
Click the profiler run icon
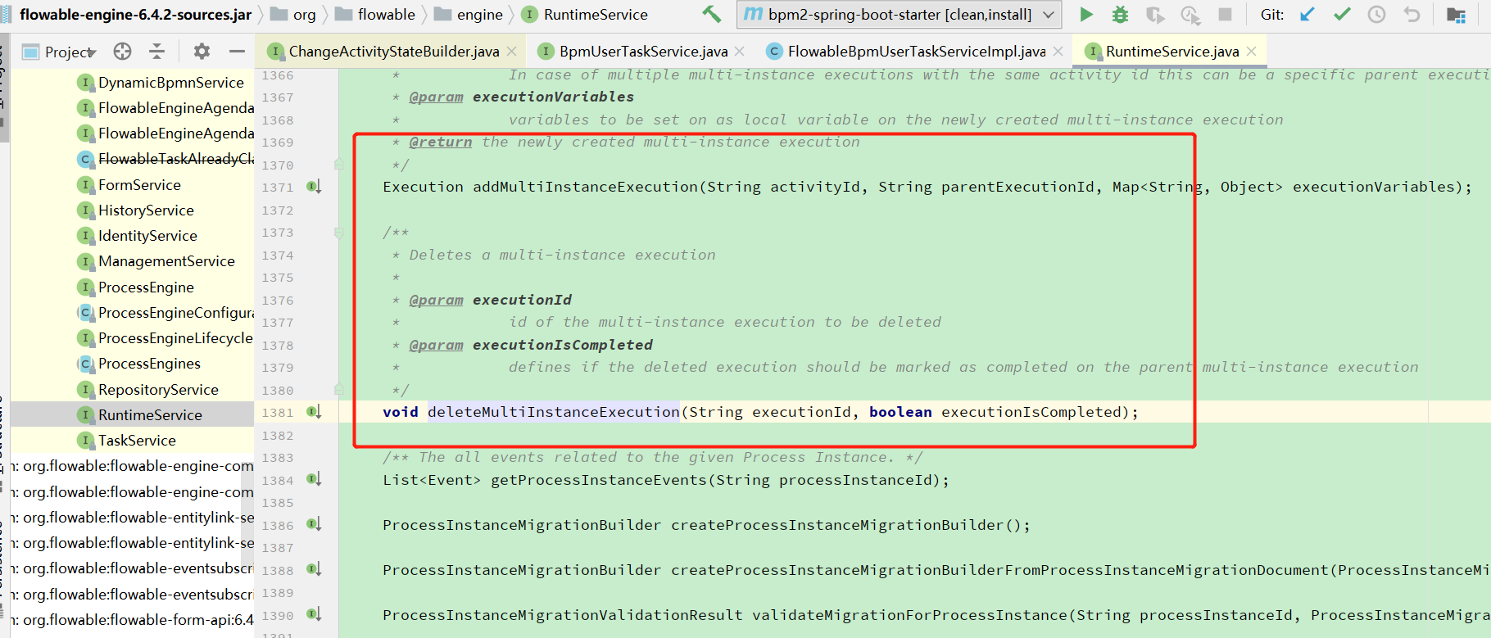tap(1190, 14)
